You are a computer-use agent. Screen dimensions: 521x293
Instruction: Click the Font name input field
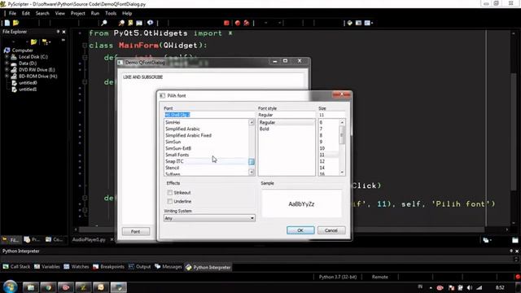coord(209,115)
